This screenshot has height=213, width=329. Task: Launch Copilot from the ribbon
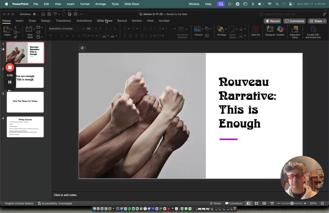[x=280, y=31]
